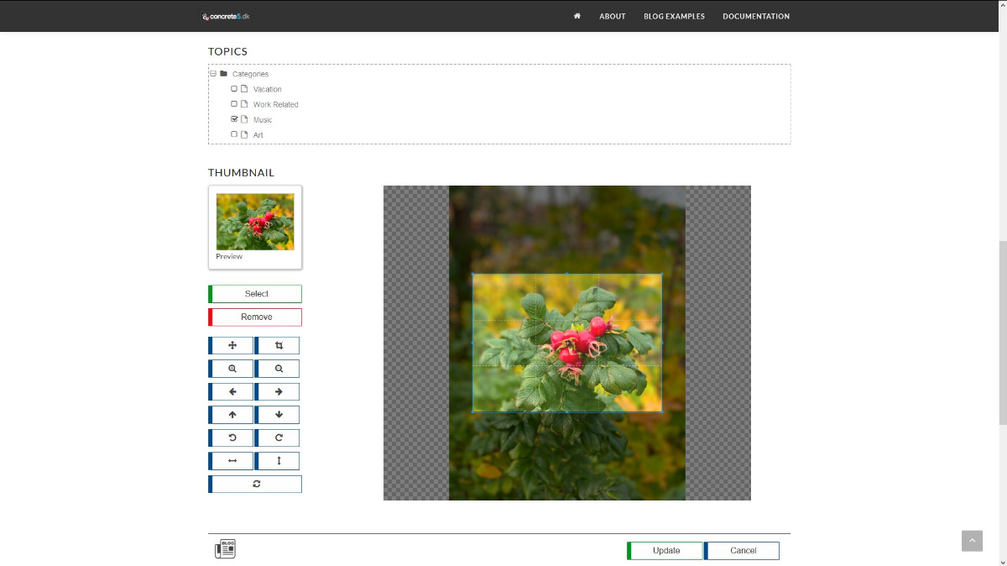The height and width of the screenshot is (566, 1007).
Task: Check the Vacation topic checkbox
Action: coord(234,89)
